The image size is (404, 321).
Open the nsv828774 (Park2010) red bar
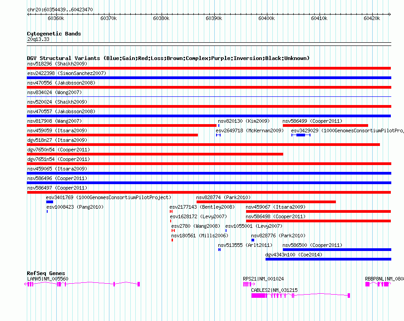266,202
